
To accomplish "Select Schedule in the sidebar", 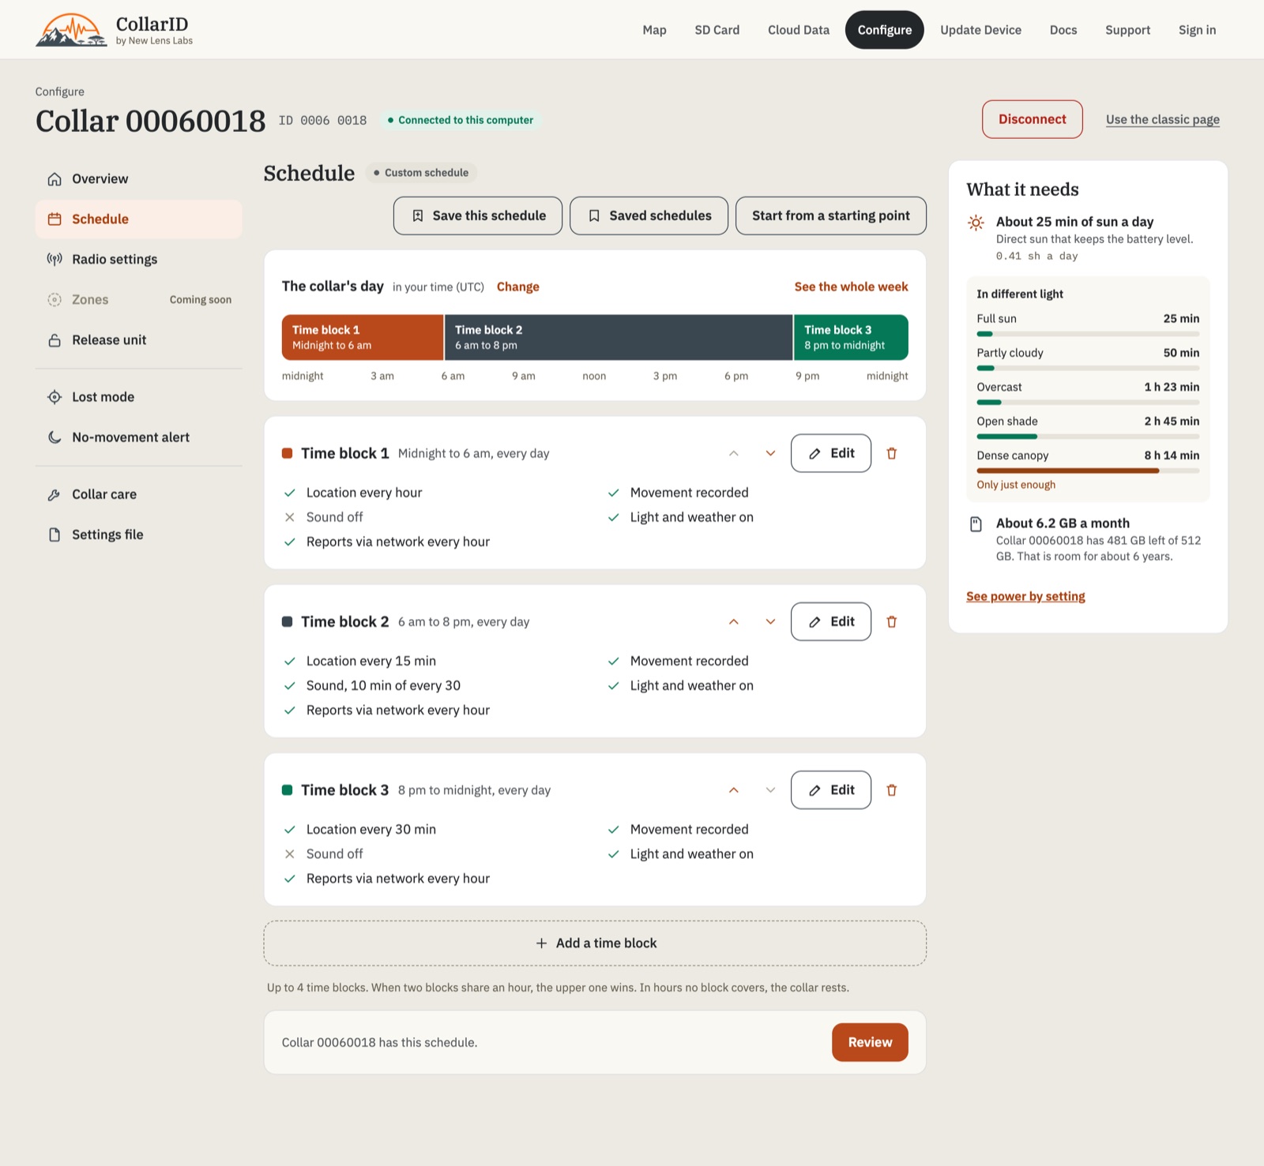I will [x=138, y=219].
